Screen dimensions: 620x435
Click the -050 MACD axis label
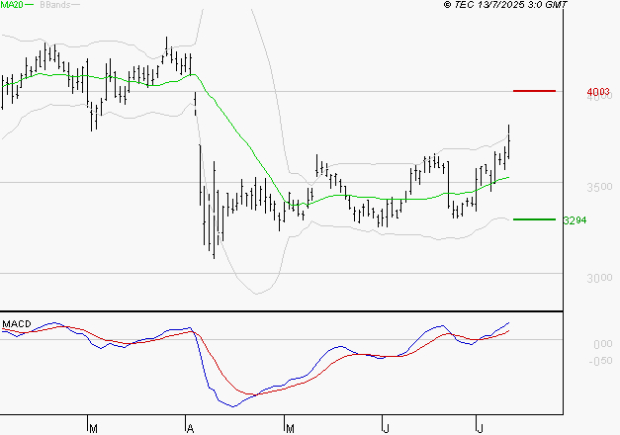[x=600, y=361]
